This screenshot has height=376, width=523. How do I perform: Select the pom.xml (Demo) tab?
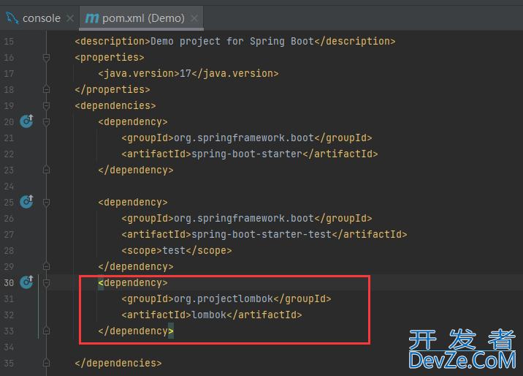[143, 18]
